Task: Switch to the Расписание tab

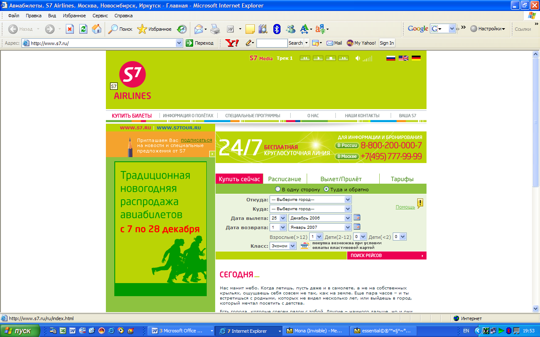Action: [285, 179]
